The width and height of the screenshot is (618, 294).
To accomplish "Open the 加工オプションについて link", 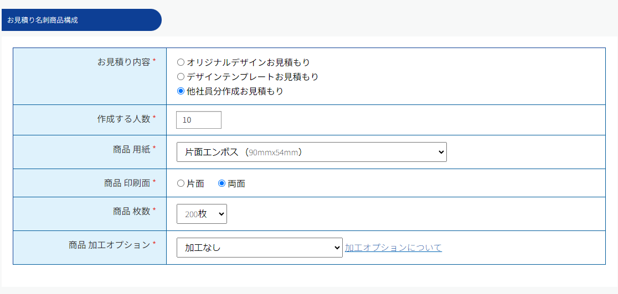I will coord(393,248).
